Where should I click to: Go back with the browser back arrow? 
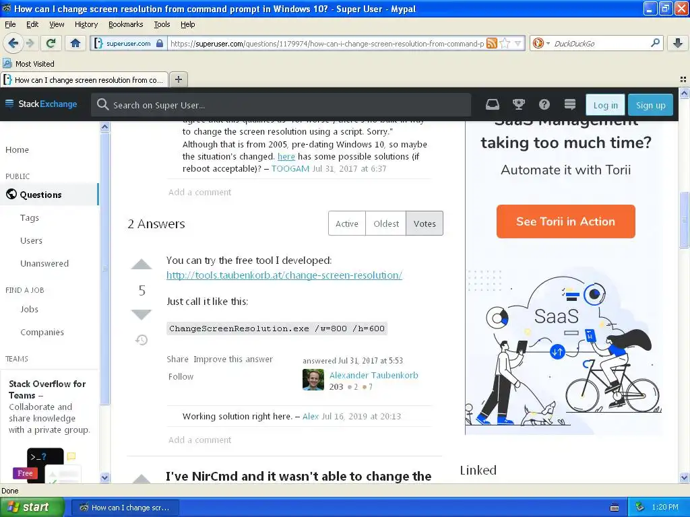tap(13, 43)
